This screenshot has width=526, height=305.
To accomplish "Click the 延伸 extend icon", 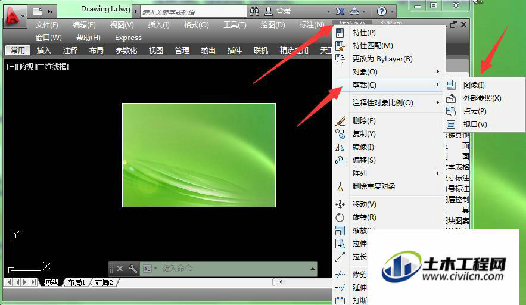I will 340,288.
